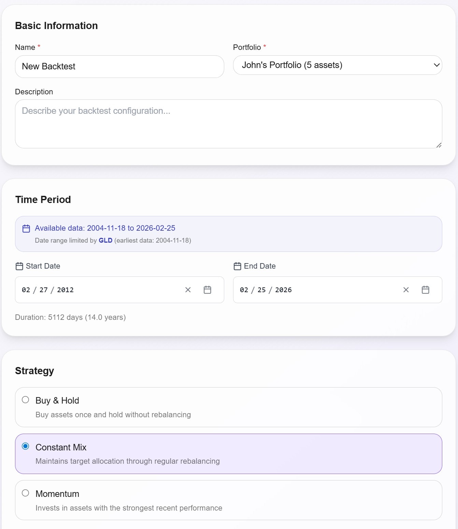Select the Constant Mix radio button
Screen dimensions: 458x529
click(26, 446)
